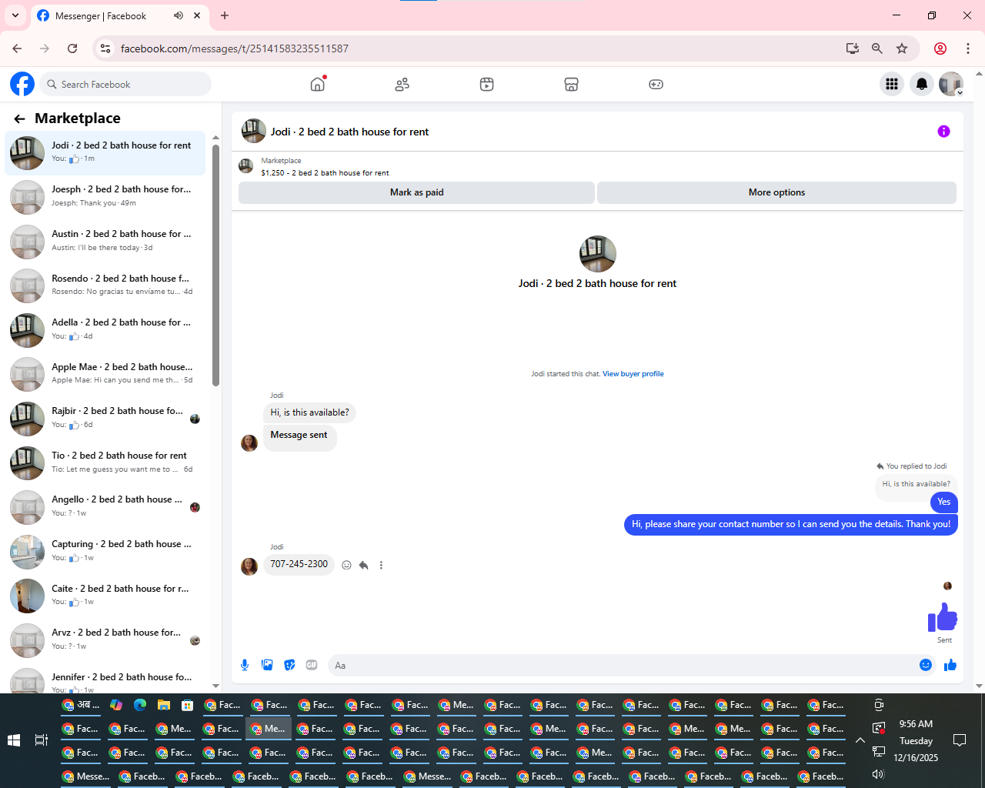Open Rosendo's conversation in the list
This screenshot has width=985, height=788.
coord(105,285)
